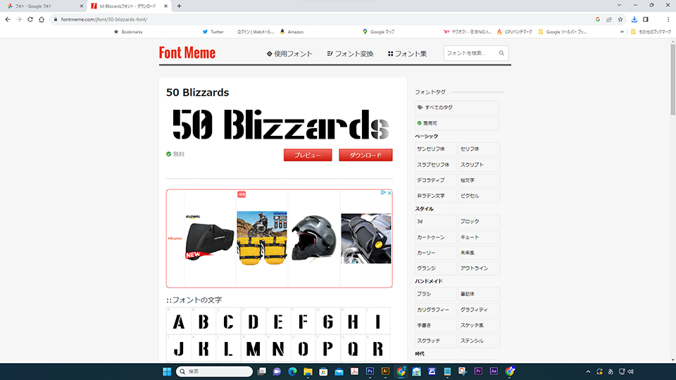This screenshot has width=676, height=380.
Task: Select the 商用可 tag filter
Action: coord(457,123)
